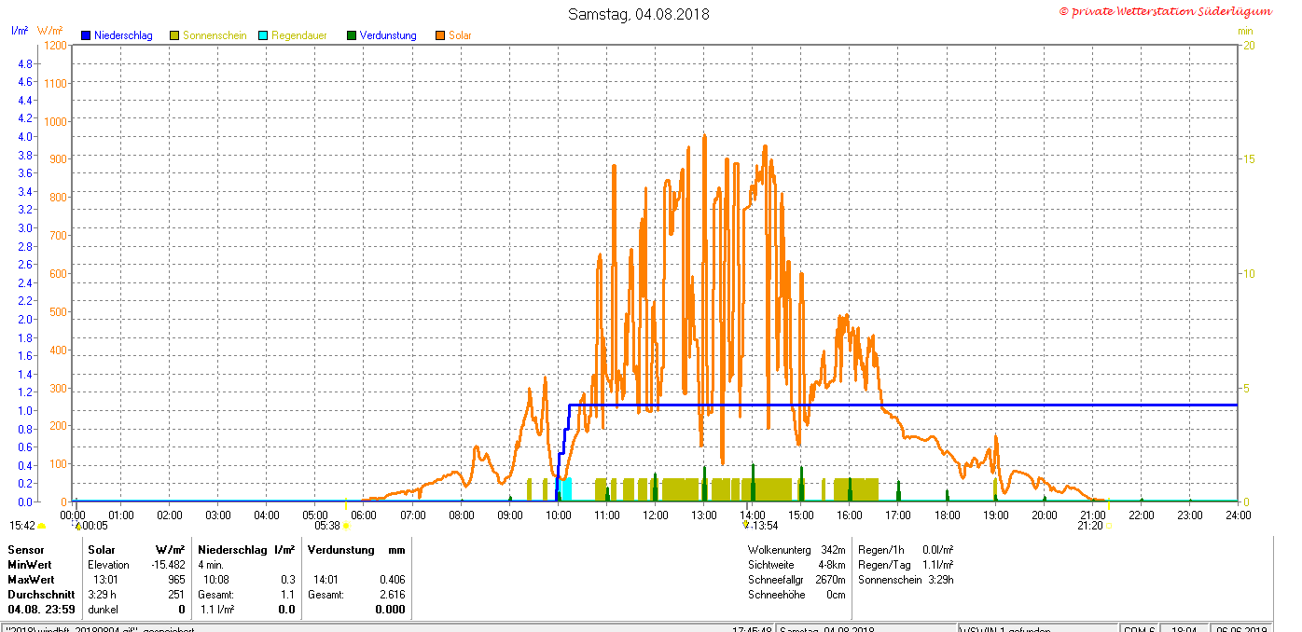The height and width of the screenshot is (632, 1302).
Task: Click the COM 6 status bar field
Action: tap(1138, 628)
